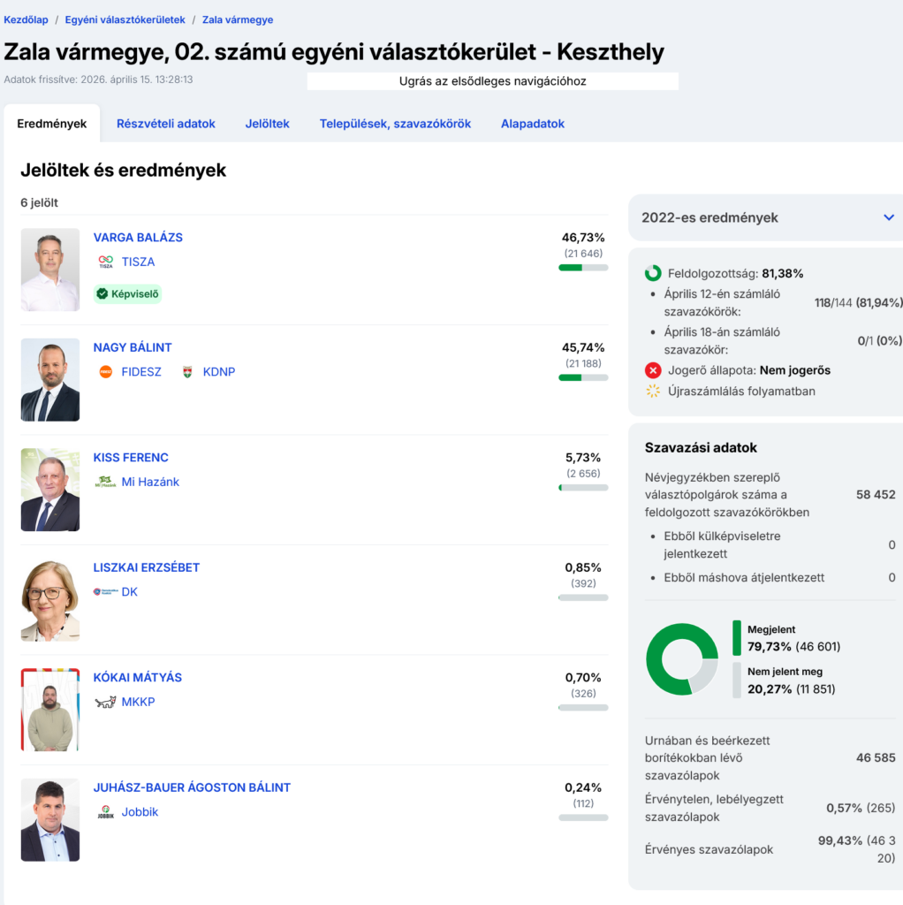Click the red Nem jogerős status icon
Viewport: 903px width, 905px height.
click(653, 370)
